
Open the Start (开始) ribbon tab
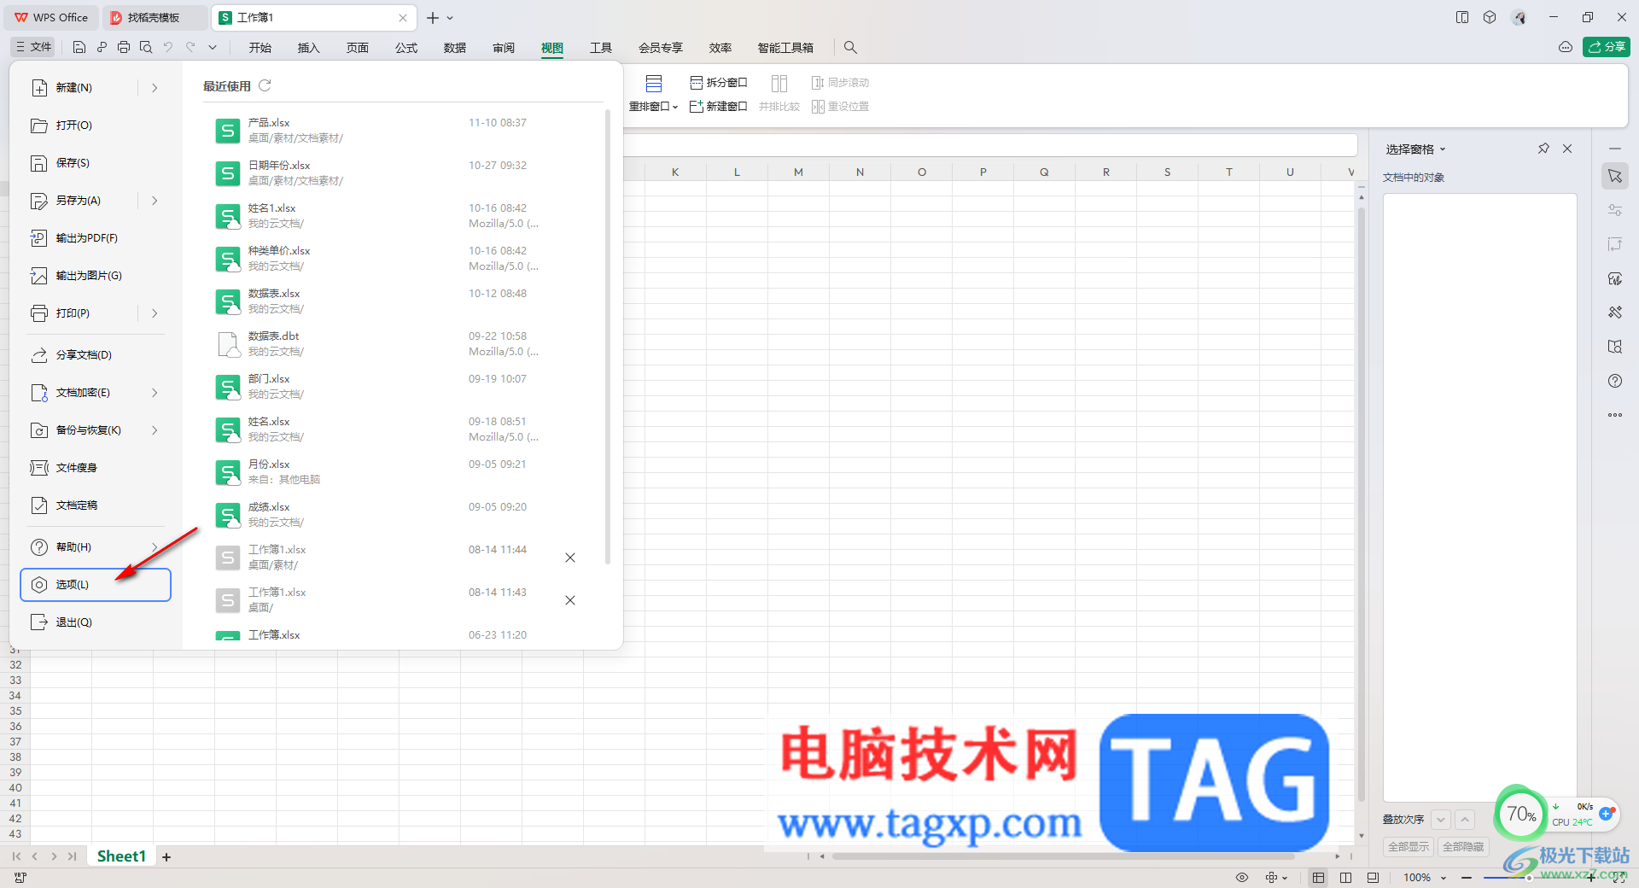pyautogui.click(x=260, y=48)
